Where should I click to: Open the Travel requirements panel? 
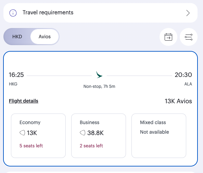pyautogui.click(x=100, y=13)
